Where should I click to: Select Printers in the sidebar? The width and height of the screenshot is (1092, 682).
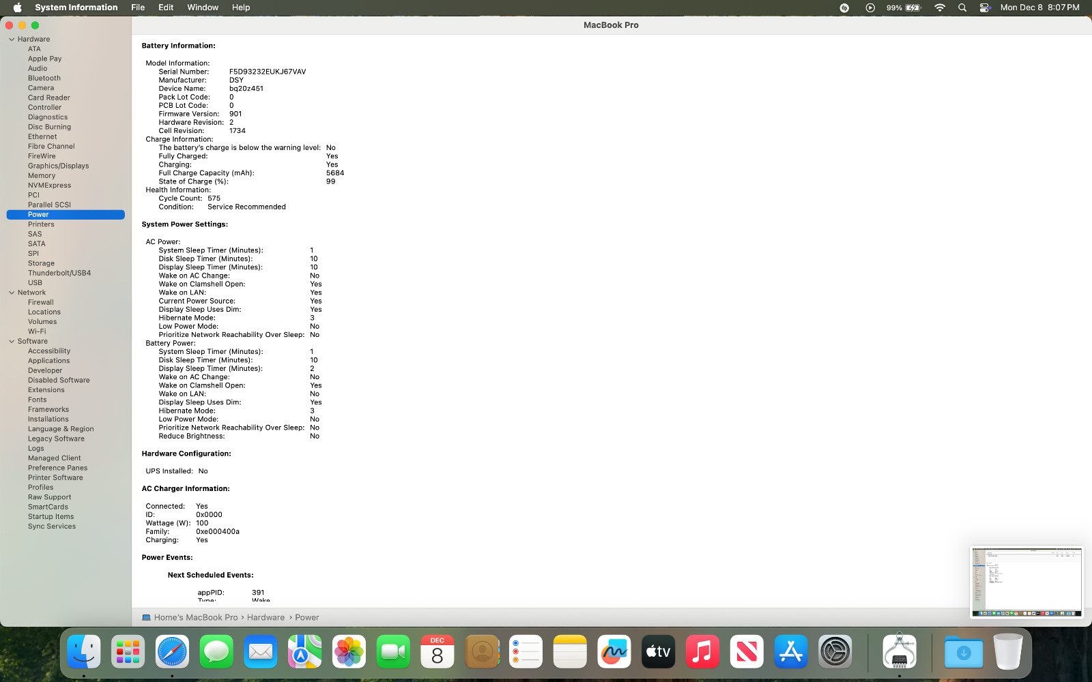pos(41,224)
